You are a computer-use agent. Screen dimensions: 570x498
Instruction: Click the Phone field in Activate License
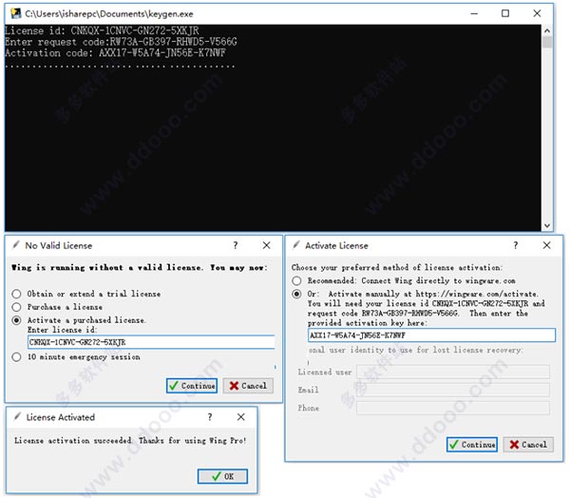453,408
